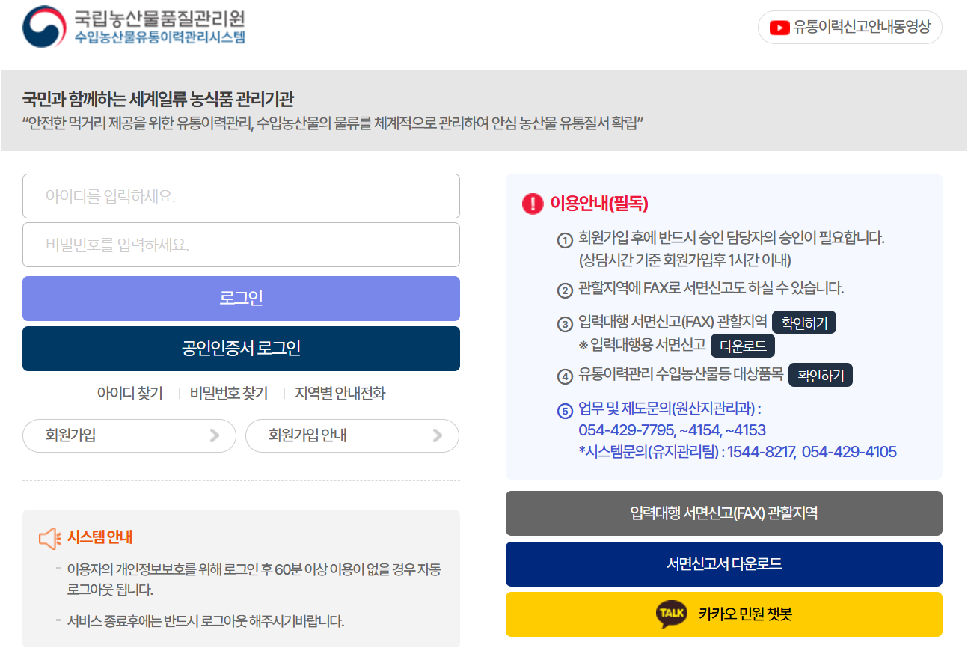Click the 수입농산물유통이력관리시스템 title text
968x648 pixels.
coord(160,37)
